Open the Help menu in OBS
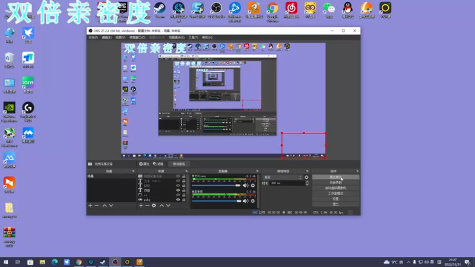Image resolution: width=475 pixels, height=267 pixels. click(x=207, y=37)
